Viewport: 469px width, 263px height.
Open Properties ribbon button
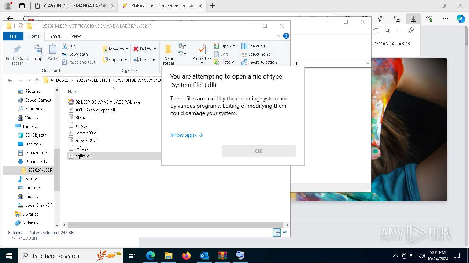[202, 54]
